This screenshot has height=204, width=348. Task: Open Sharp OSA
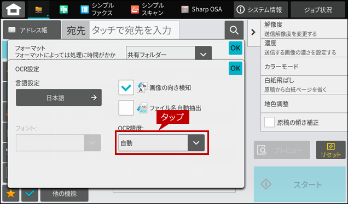[x=201, y=9]
